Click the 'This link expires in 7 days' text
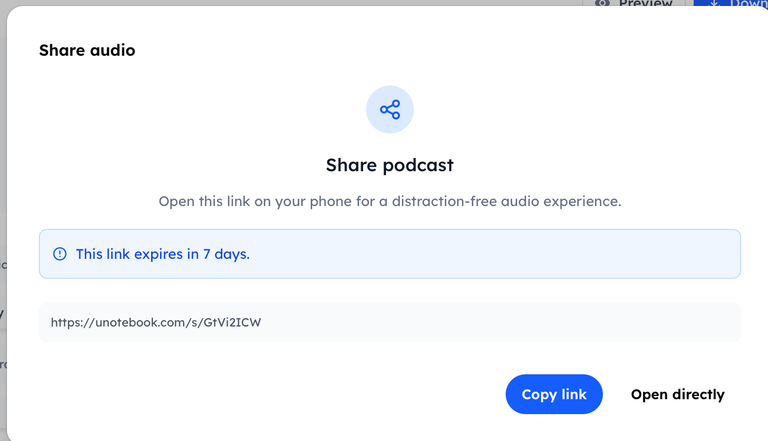The image size is (768, 441). click(x=163, y=254)
